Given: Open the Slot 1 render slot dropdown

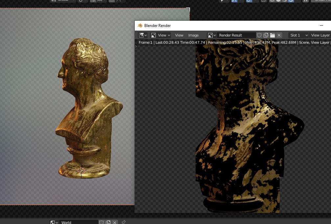Looking at the screenshot, I should (x=298, y=35).
